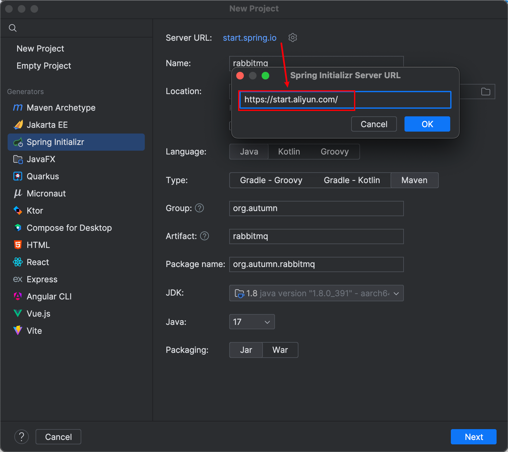Select Quarkus generator
Viewport: 508px width, 452px height.
[x=76, y=176]
